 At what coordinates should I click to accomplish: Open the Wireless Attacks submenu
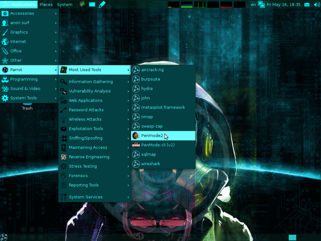tap(95, 119)
